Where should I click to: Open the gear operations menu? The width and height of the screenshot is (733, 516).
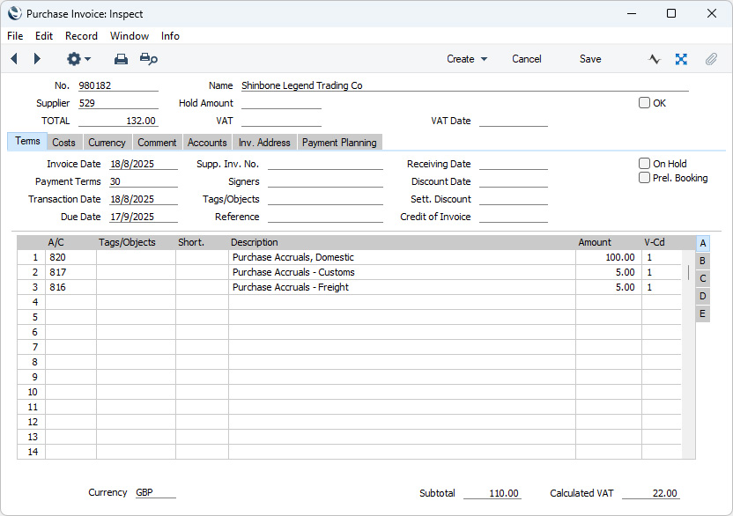[x=78, y=59]
